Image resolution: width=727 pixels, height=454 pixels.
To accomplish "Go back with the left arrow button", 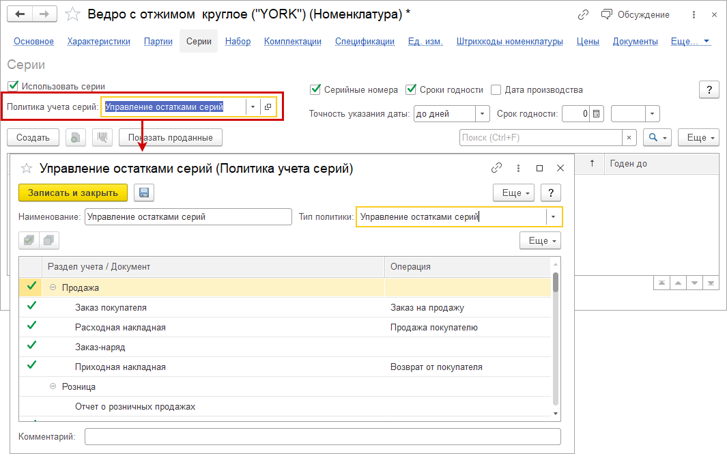I will 20,14.
